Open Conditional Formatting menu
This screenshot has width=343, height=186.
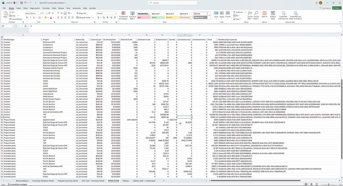(123, 16)
